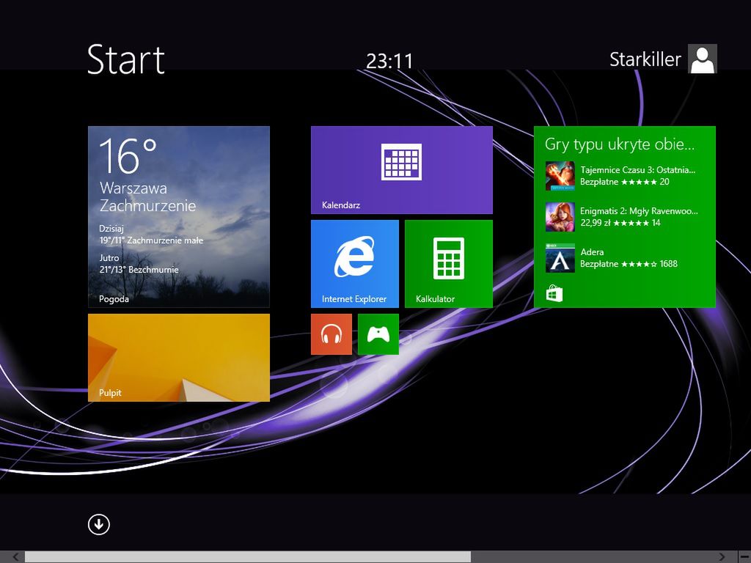Click the 'Bezpłatne' rating line with 1688
Image resolution: width=751 pixels, height=563 pixels.
(x=629, y=264)
